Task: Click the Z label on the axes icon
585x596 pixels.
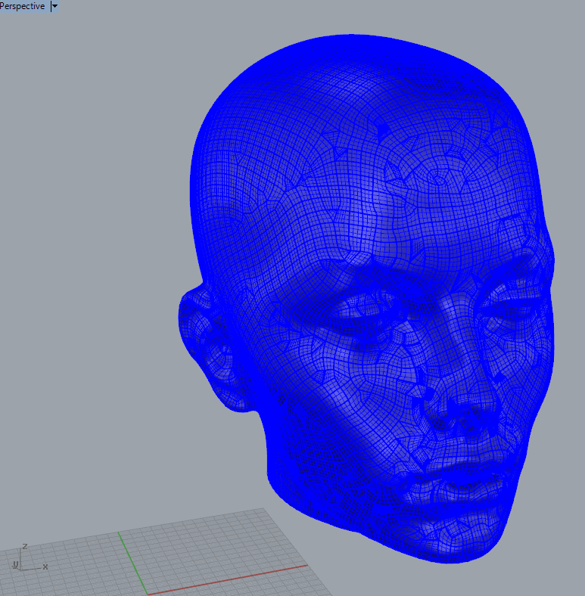Action: pyautogui.click(x=26, y=546)
